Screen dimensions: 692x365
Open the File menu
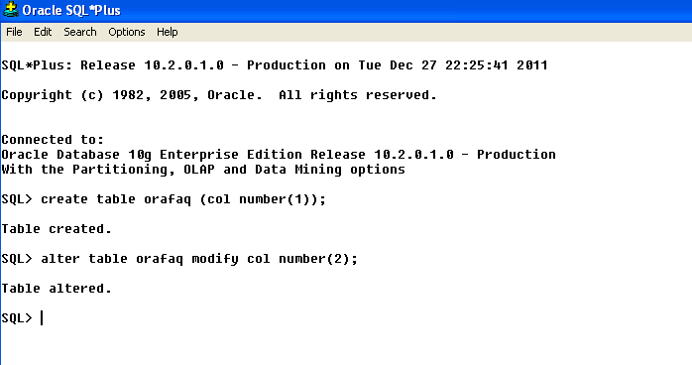click(x=14, y=32)
